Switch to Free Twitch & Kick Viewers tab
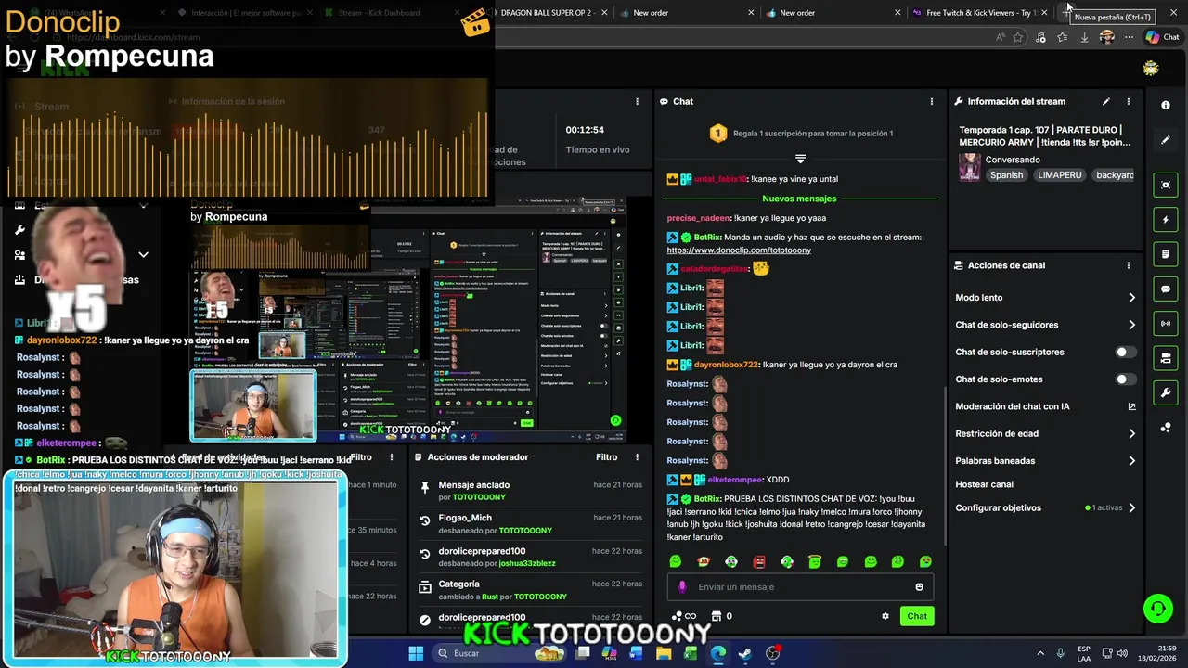The image size is (1188, 668). (978, 13)
